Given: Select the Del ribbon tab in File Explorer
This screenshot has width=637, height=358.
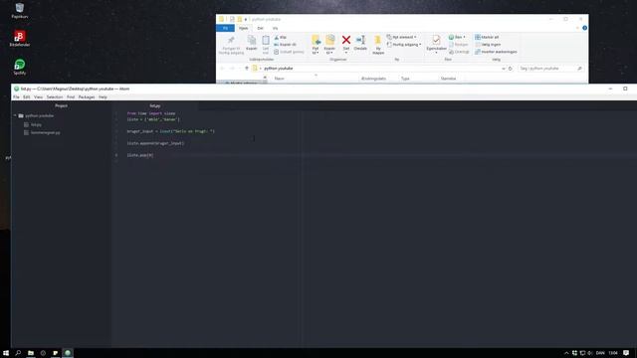Looking at the screenshot, I should (x=260, y=28).
